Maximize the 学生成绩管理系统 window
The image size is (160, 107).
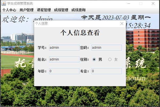pos(141,3)
